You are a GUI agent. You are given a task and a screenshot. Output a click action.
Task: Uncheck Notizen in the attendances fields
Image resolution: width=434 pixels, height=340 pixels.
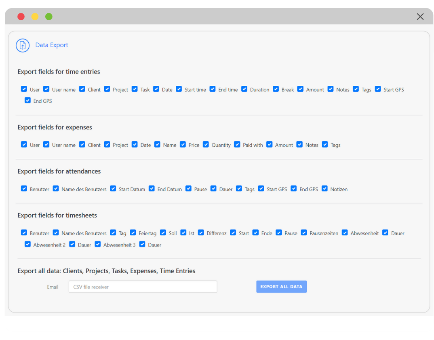pyautogui.click(x=325, y=188)
